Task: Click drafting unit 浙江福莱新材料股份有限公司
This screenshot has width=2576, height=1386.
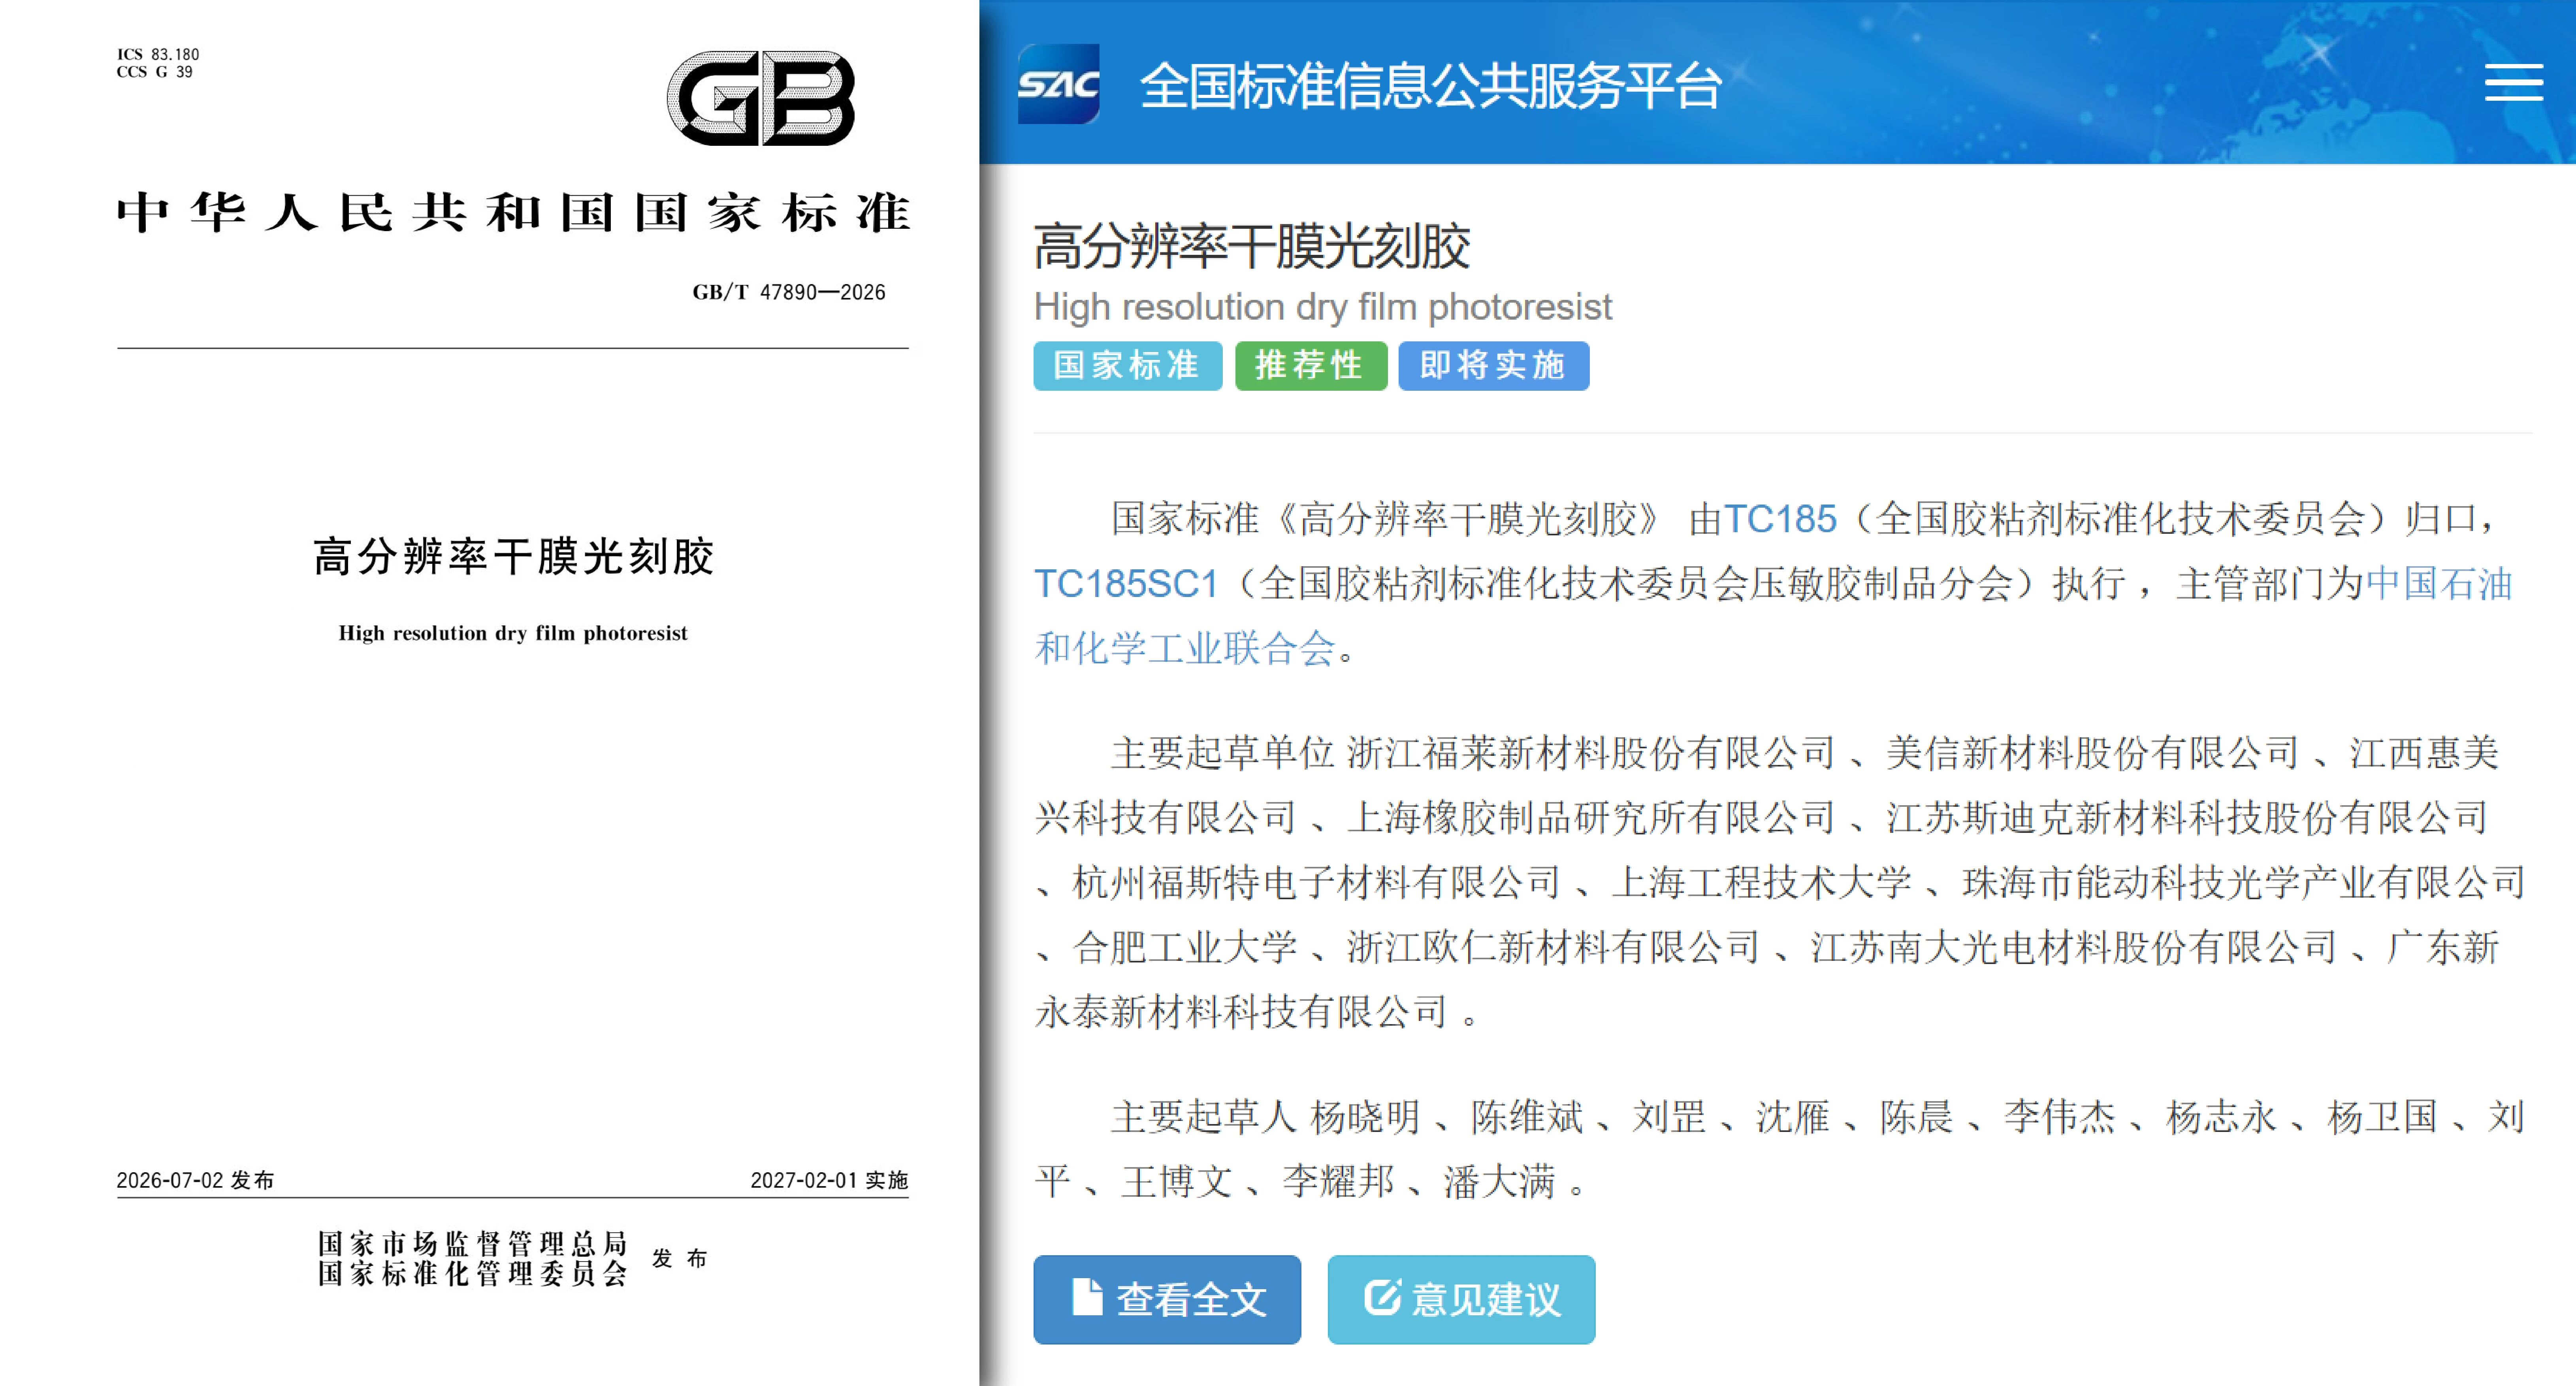Action: click(1591, 753)
